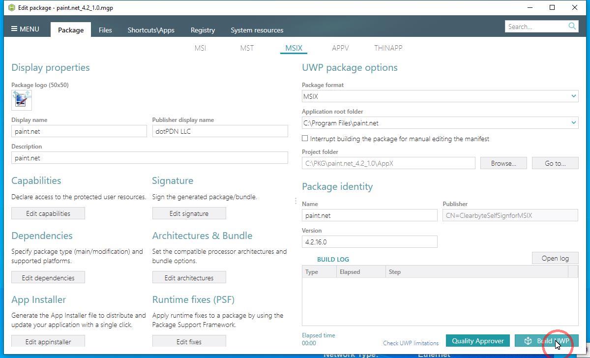Open Check UWP limitations link
The width and height of the screenshot is (590, 358).
click(411, 343)
